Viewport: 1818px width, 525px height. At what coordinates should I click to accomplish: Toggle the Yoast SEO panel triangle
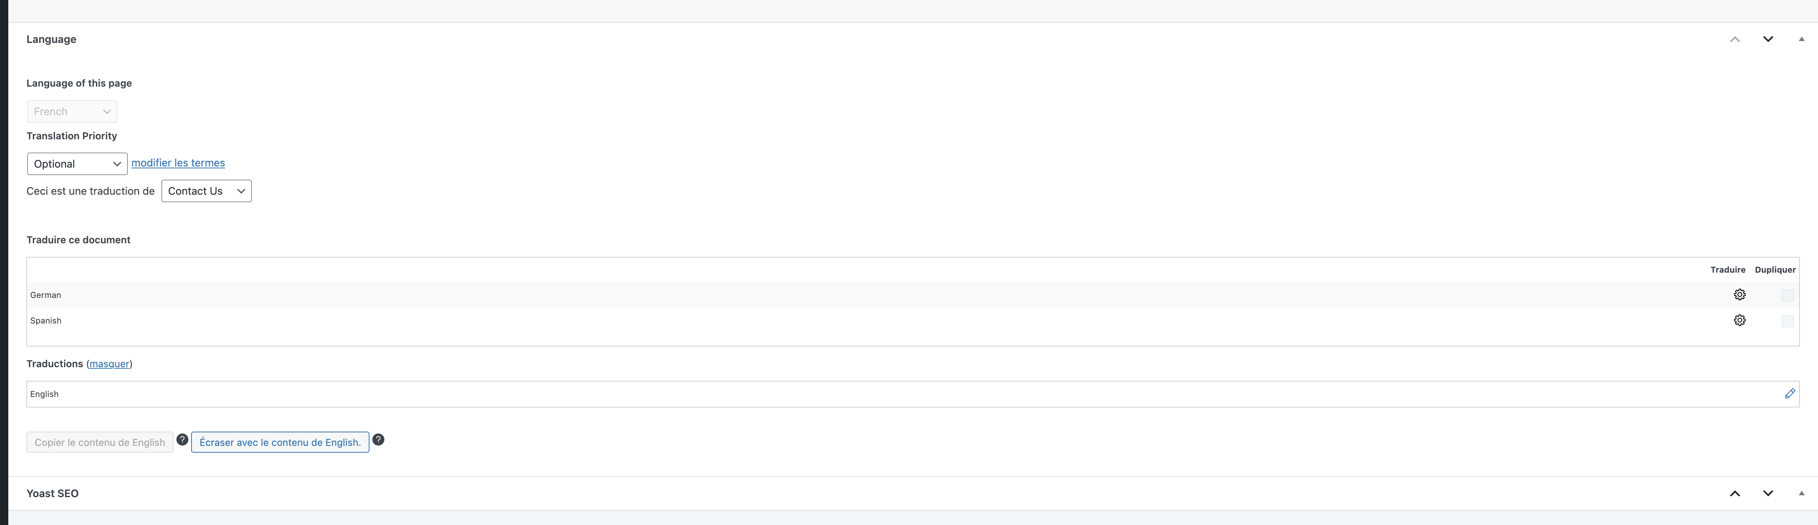click(1801, 493)
